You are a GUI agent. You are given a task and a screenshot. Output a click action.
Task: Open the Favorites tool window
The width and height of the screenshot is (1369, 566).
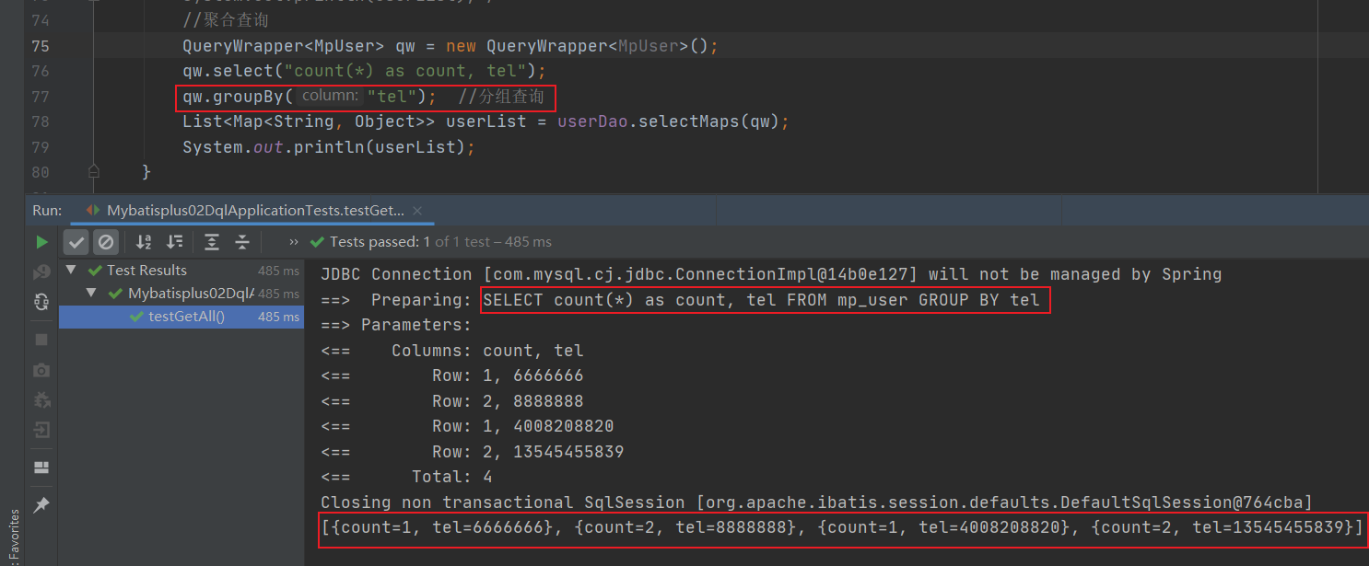pyautogui.click(x=12, y=534)
